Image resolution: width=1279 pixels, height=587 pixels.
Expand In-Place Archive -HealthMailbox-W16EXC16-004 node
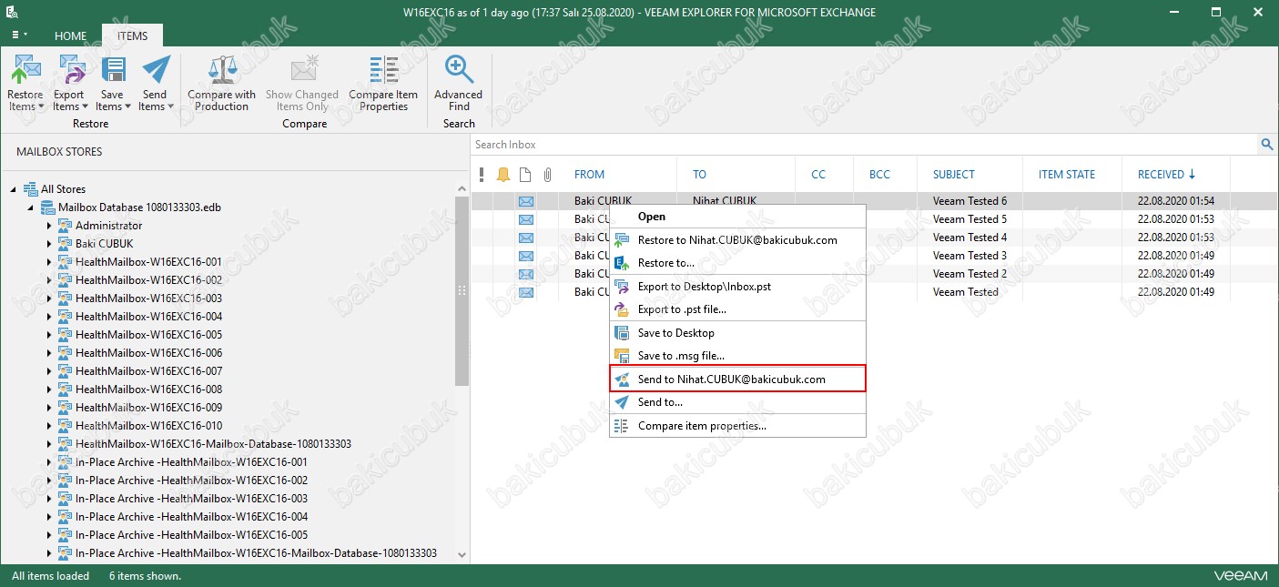pos(49,517)
